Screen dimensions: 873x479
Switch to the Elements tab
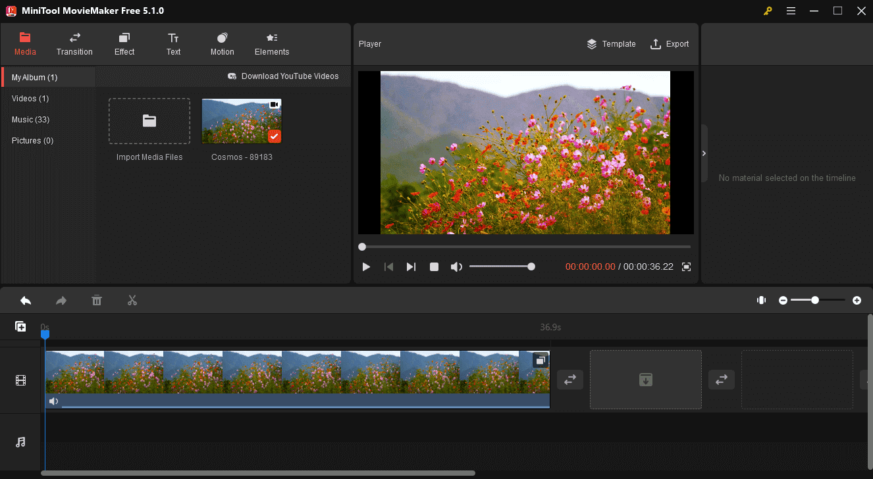tap(272, 43)
